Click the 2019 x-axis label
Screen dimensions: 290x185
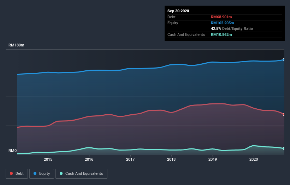[x=213, y=159]
